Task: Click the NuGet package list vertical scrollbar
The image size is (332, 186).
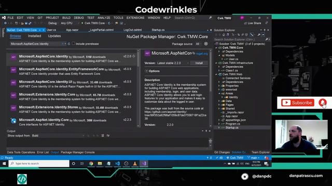Action: [139, 88]
